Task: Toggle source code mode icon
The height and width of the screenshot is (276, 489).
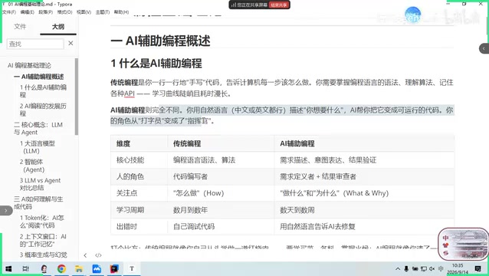Action: click(x=98, y=255)
